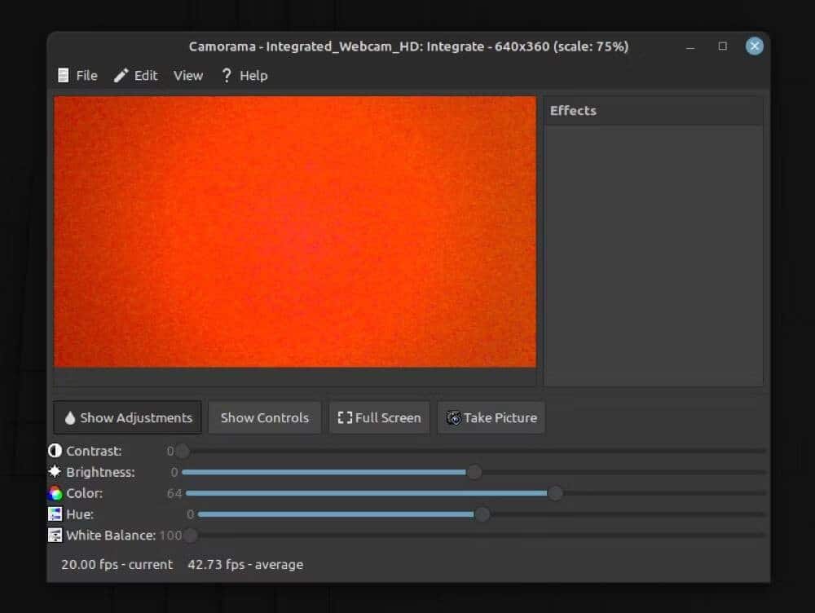Image resolution: width=815 pixels, height=613 pixels.
Task: Click the Effects panel header
Action: tap(653, 111)
